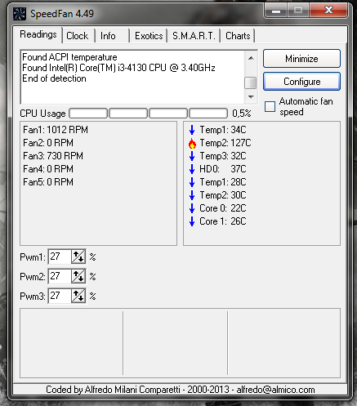Image resolution: width=357 pixels, height=406 pixels.
Task: Click the log box scroll down arrow
Action: (251, 97)
